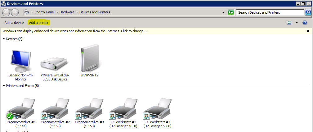313x132 pixels.
Task: Collapse the Devices (3) group
Action: 4,39
